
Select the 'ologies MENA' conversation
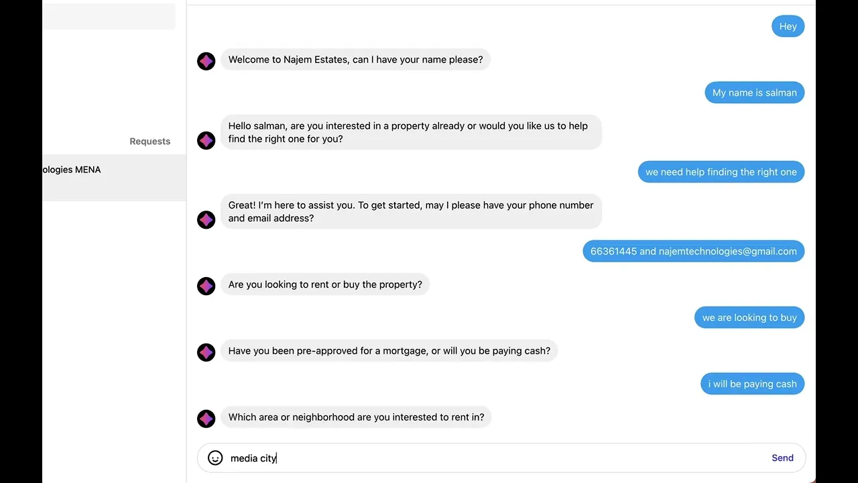pyautogui.click(x=114, y=177)
